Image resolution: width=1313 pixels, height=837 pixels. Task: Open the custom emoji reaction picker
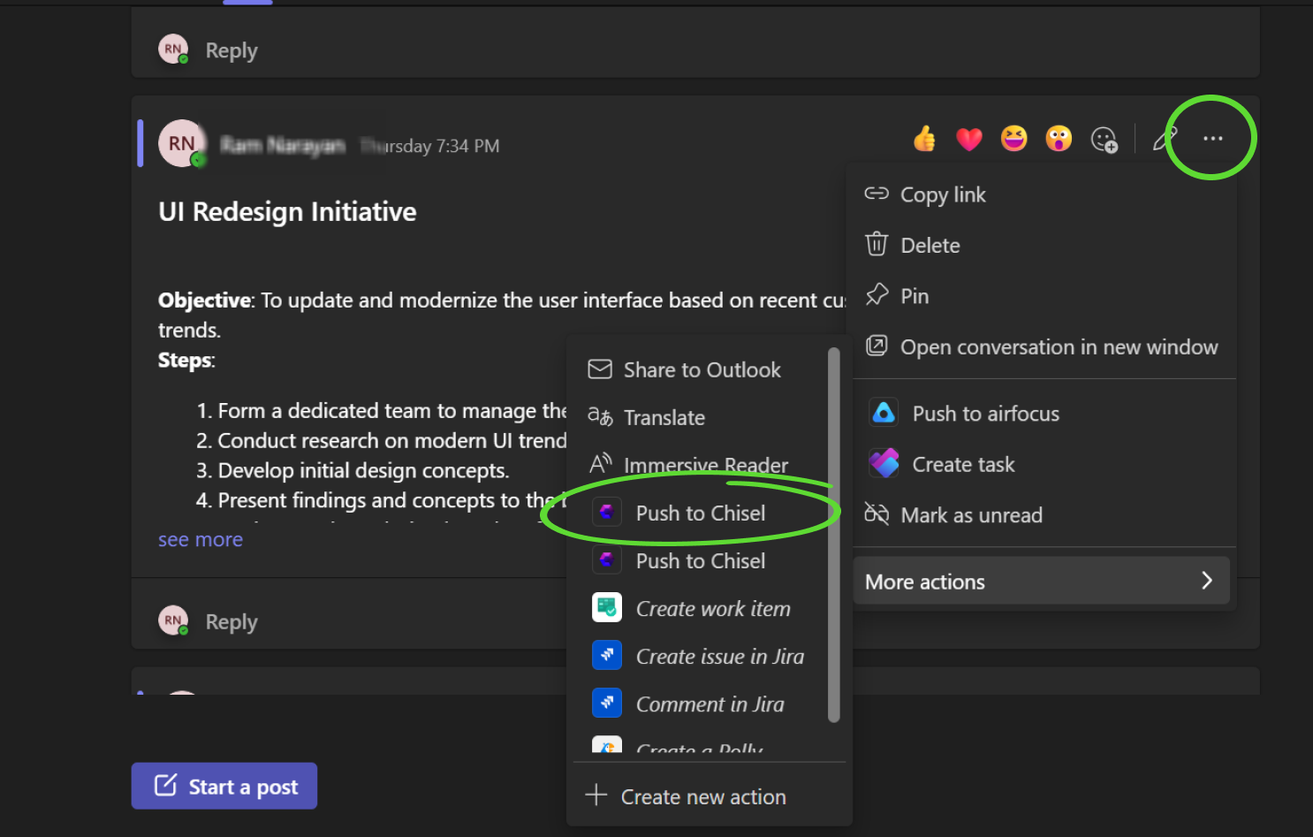[1104, 139]
